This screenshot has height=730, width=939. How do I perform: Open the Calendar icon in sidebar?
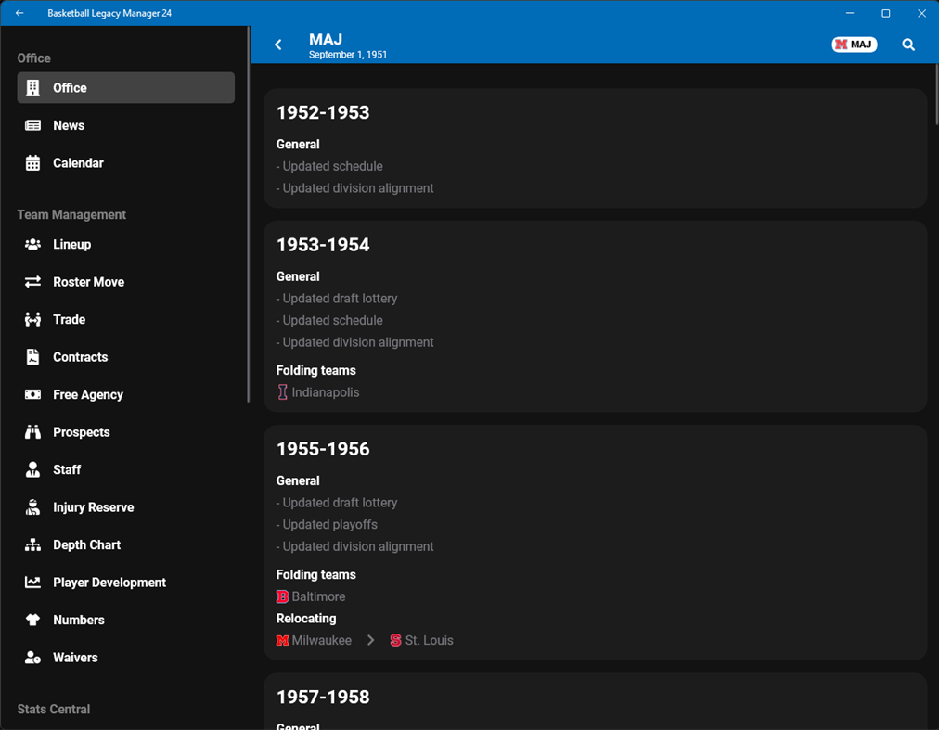(32, 163)
